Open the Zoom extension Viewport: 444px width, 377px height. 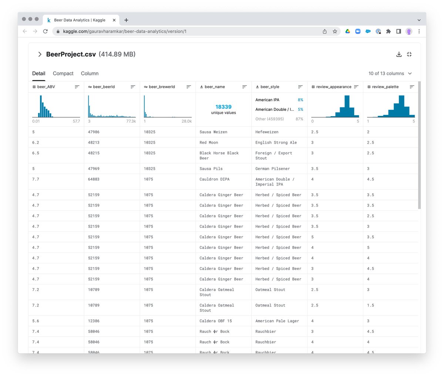pyautogui.click(x=358, y=31)
